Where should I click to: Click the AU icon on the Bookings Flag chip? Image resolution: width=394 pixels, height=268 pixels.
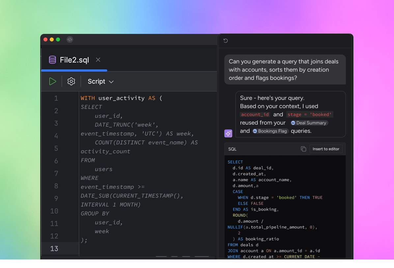coord(255,131)
